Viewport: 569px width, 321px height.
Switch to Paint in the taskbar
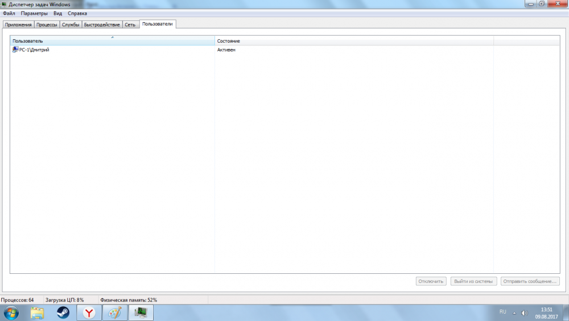[x=115, y=312]
